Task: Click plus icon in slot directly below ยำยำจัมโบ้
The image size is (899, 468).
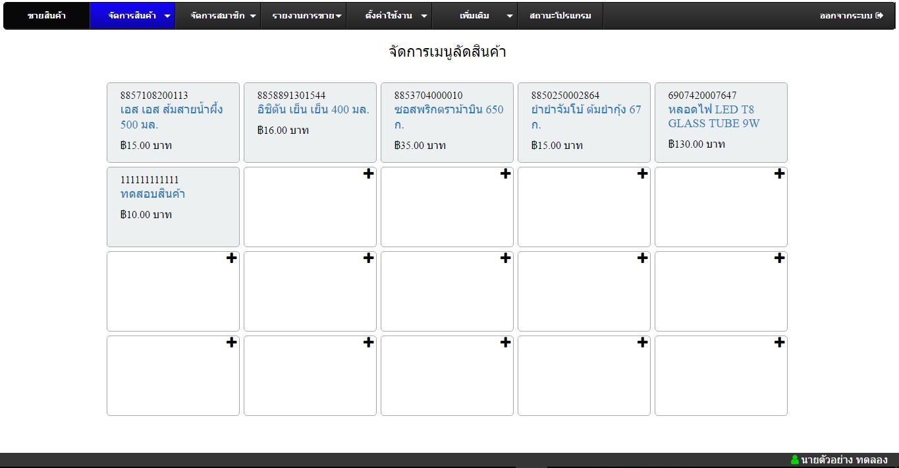Action: click(x=642, y=174)
